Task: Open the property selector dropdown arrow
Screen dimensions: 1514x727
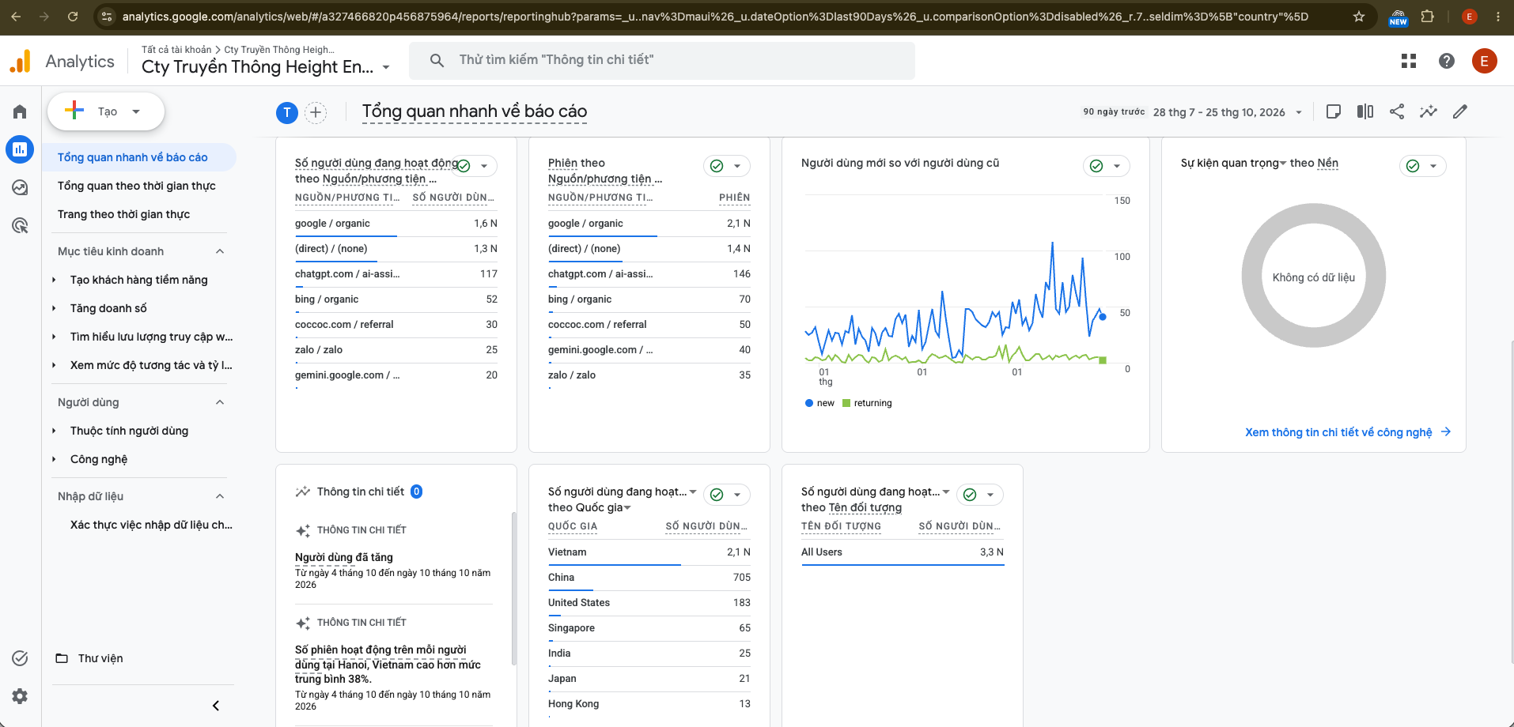Action: 386,67
